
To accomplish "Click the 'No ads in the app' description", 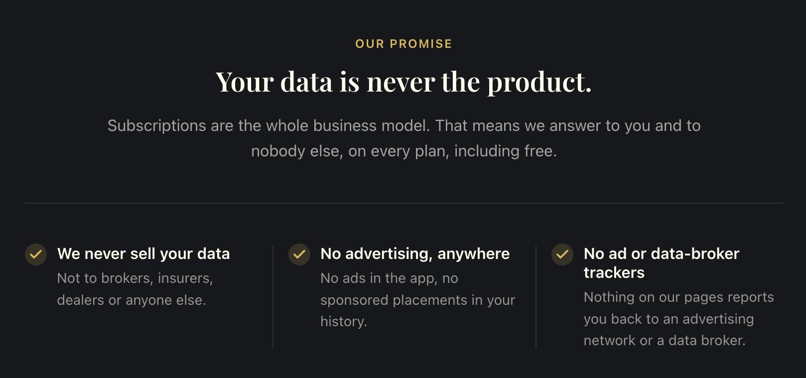I will [417, 300].
